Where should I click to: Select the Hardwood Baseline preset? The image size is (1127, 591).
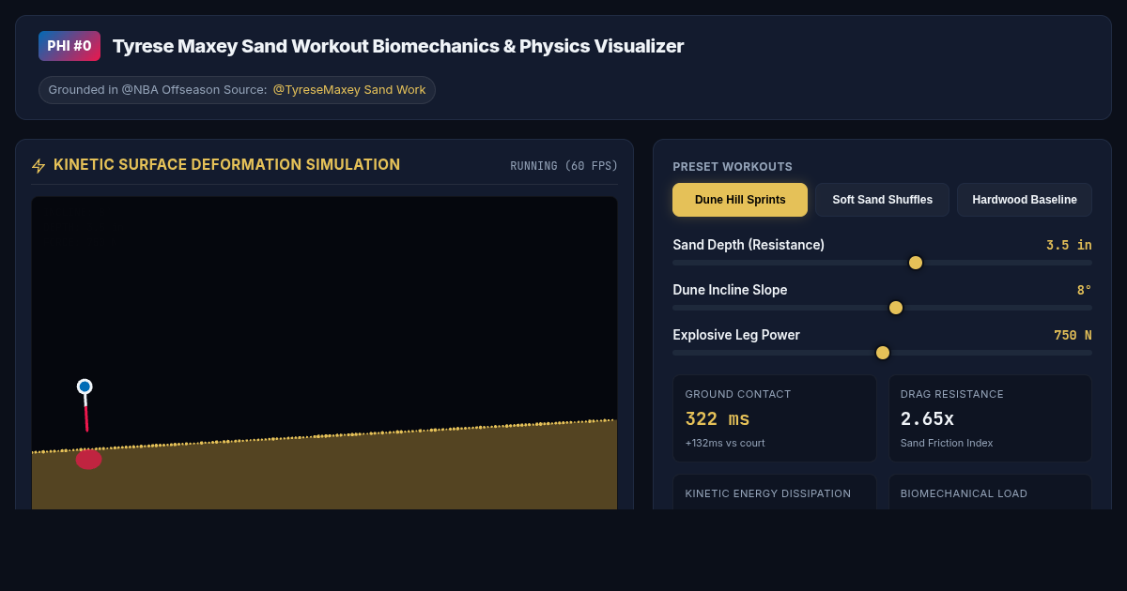tap(1025, 200)
